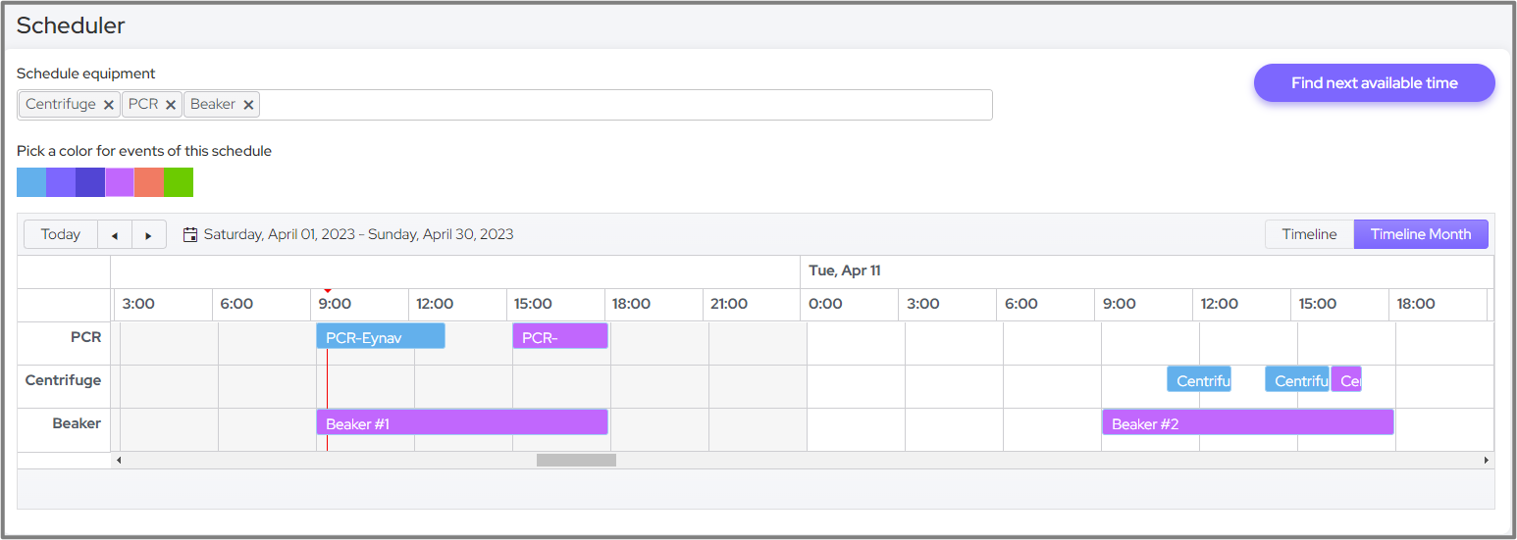Screen dimensions: 1517x540
Task: Jump to Today in scheduler
Action: coord(61,235)
